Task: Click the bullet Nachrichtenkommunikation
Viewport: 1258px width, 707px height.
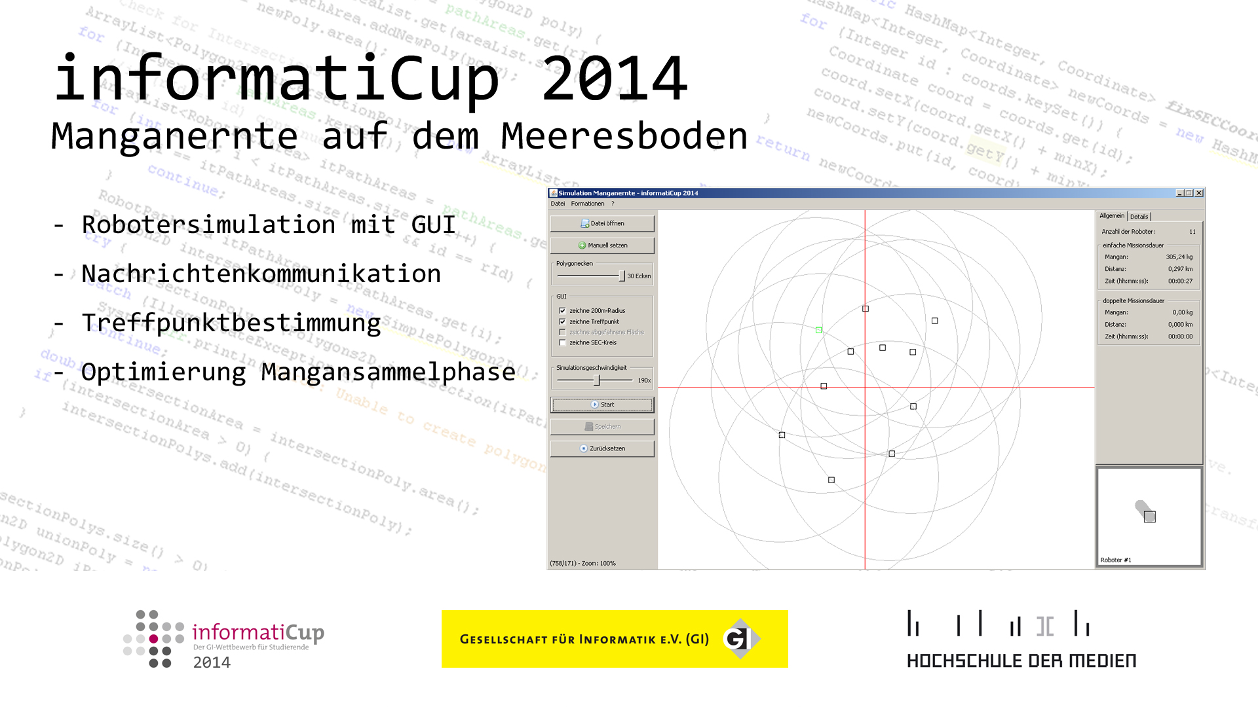Action: (x=261, y=274)
